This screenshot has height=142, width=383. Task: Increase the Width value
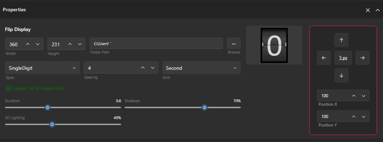tap(28, 44)
